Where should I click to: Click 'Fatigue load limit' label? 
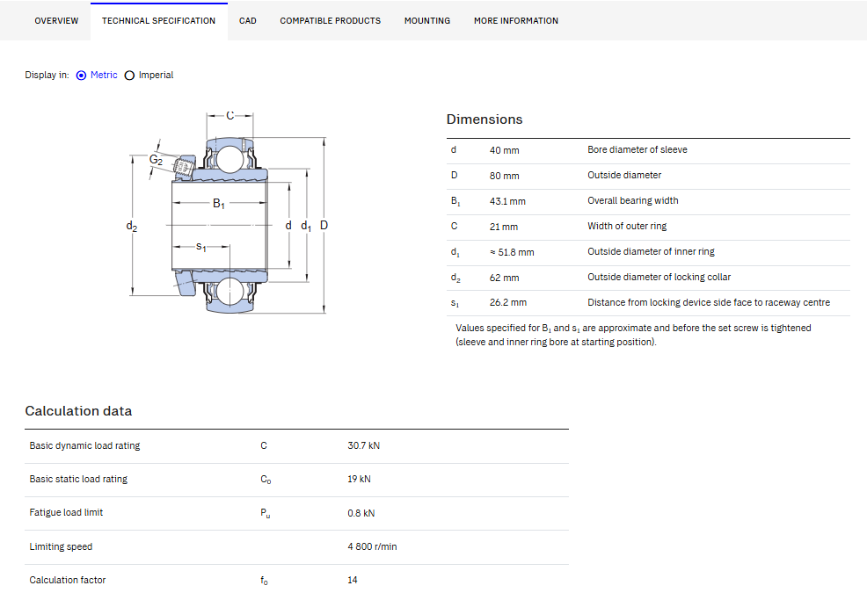pos(66,512)
